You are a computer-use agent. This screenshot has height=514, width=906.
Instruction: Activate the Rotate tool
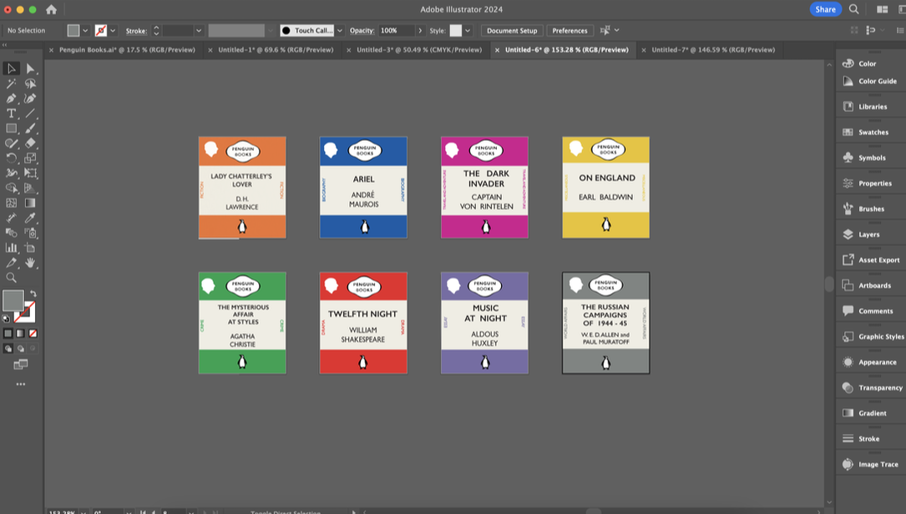11,158
